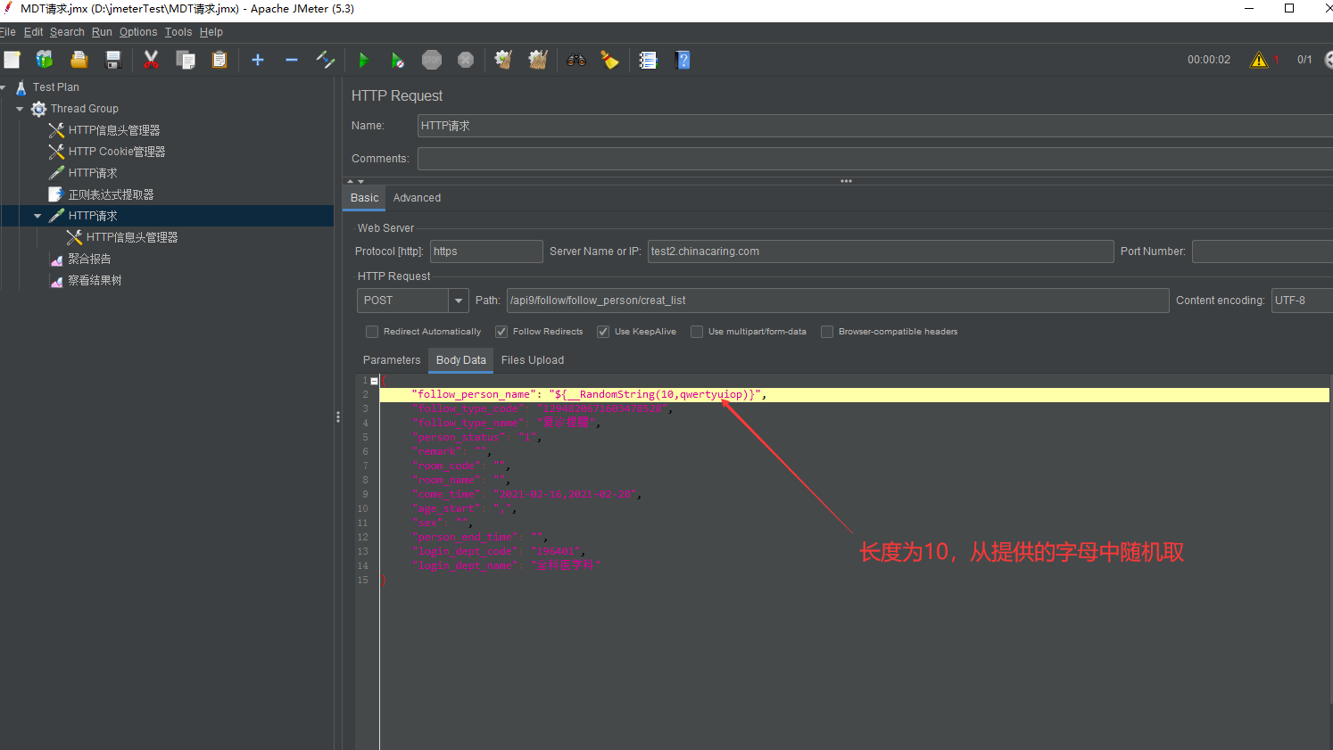Click the New test plan icon
This screenshot has height=750, width=1333.
pyautogui.click(x=12, y=60)
